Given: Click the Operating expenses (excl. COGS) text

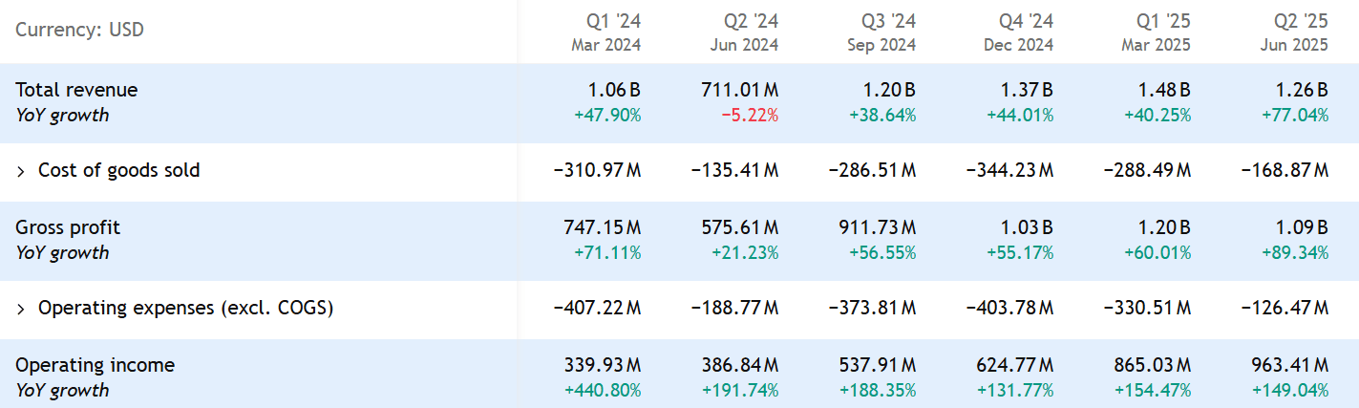Looking at the screenshot, I should click(185, 309).
